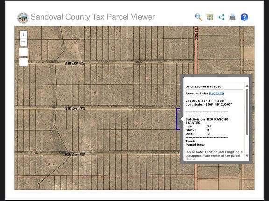The width and height of the screenshot is (269, 201).
Task: Print the map with printer icon
Action: click(233, 17)
